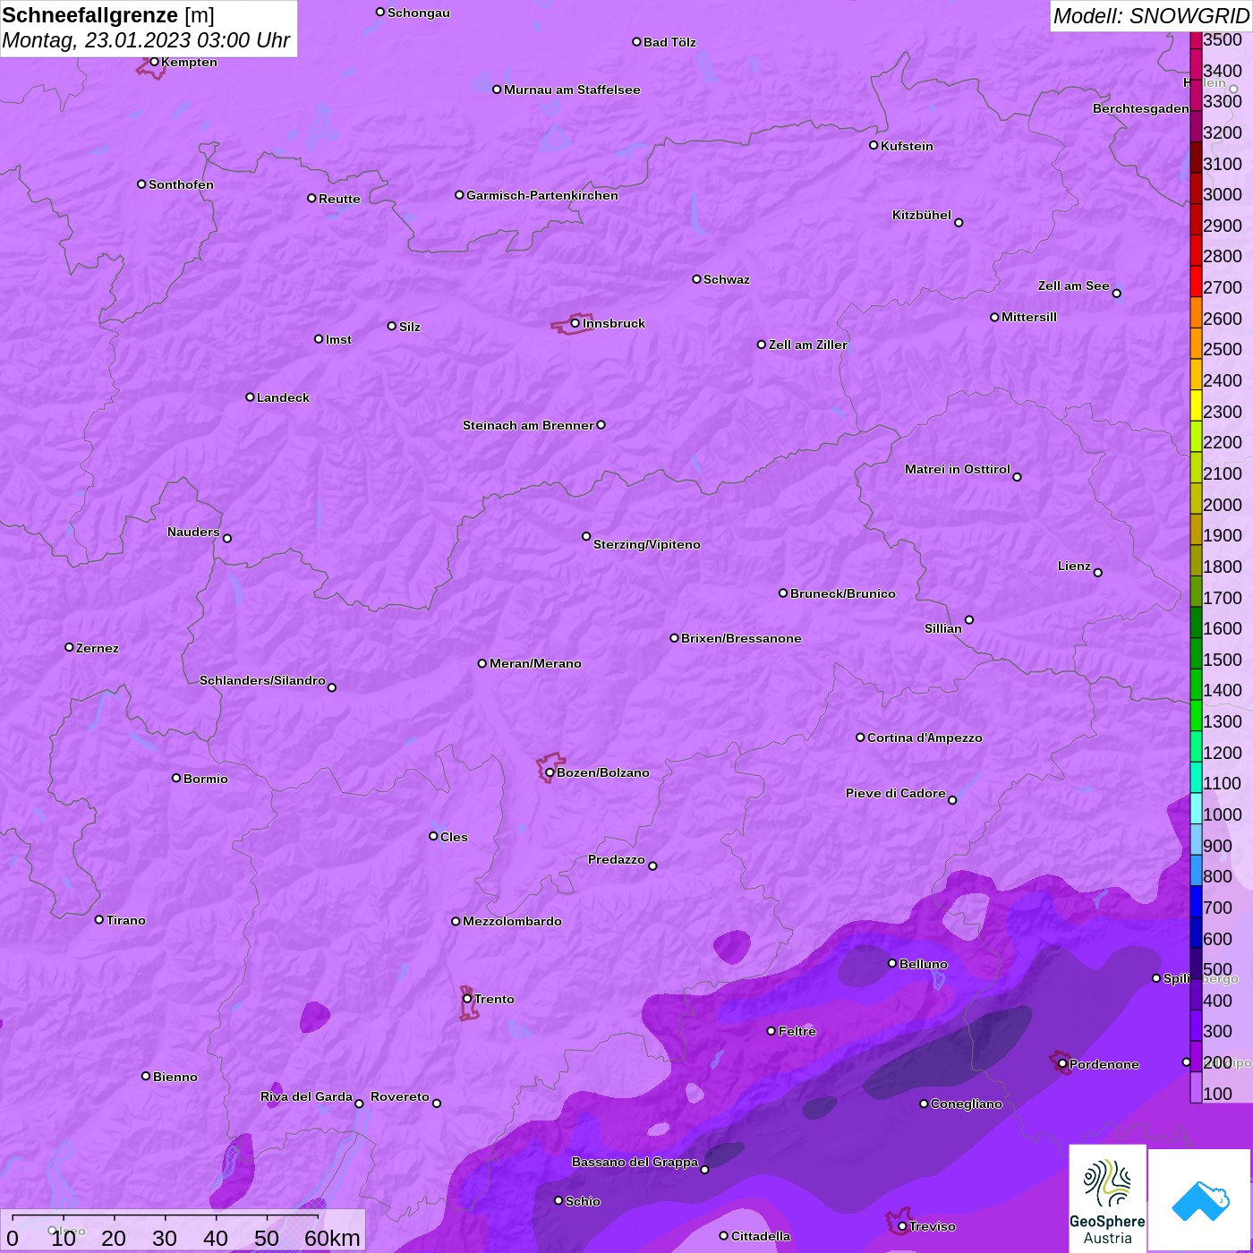Click the Bormio location dot
This screenshot has width=1253, height=1253.
[176, 778]
